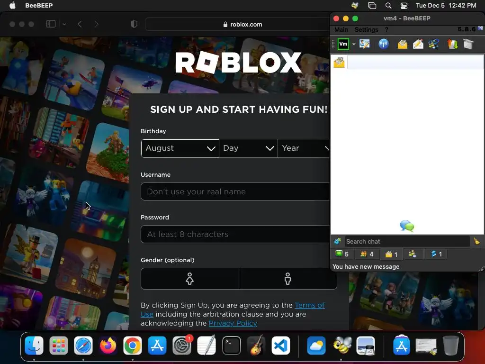Screen dimensions: 485x364
Task: Click the write message envelope with pencil icon
Action: [x=418, y=44]
